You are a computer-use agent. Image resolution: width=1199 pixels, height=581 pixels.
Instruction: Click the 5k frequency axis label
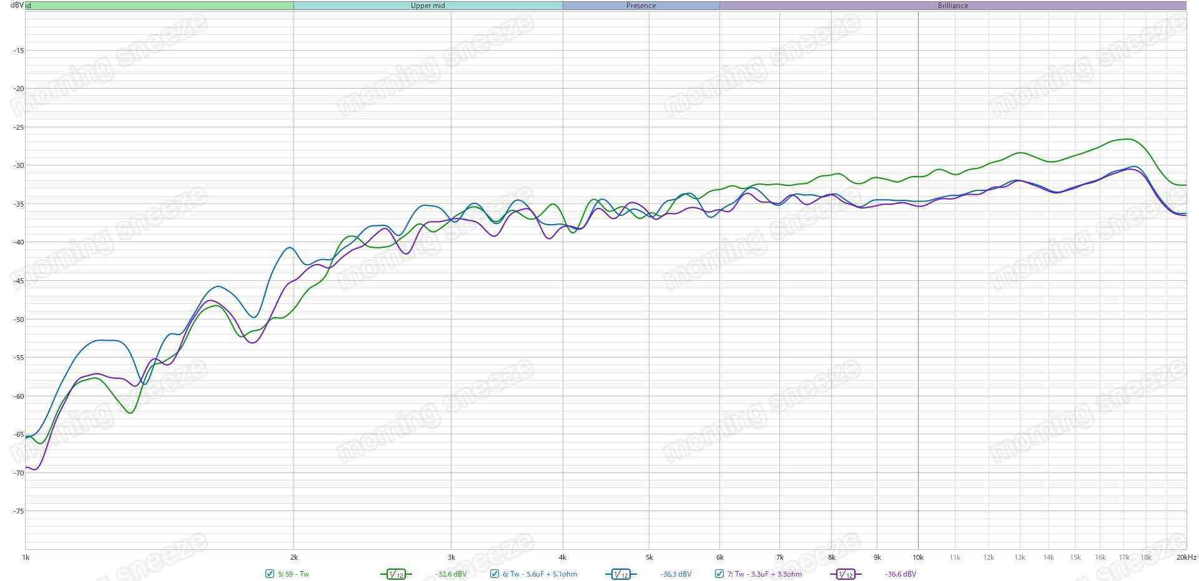(x=649, y=557)
